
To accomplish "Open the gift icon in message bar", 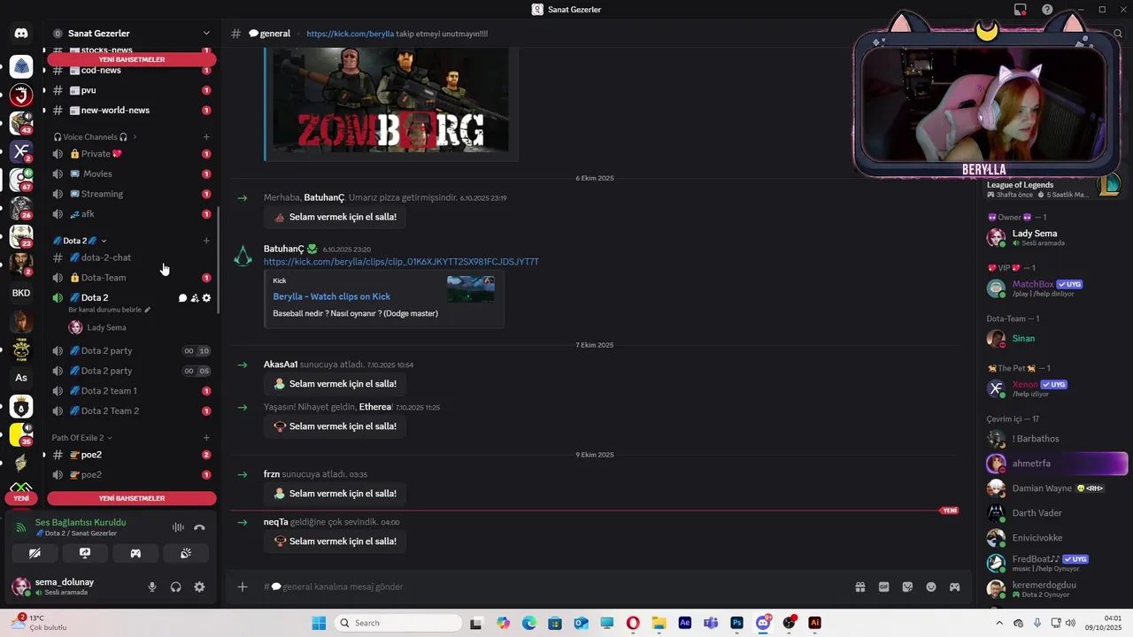I will [859, 587].
